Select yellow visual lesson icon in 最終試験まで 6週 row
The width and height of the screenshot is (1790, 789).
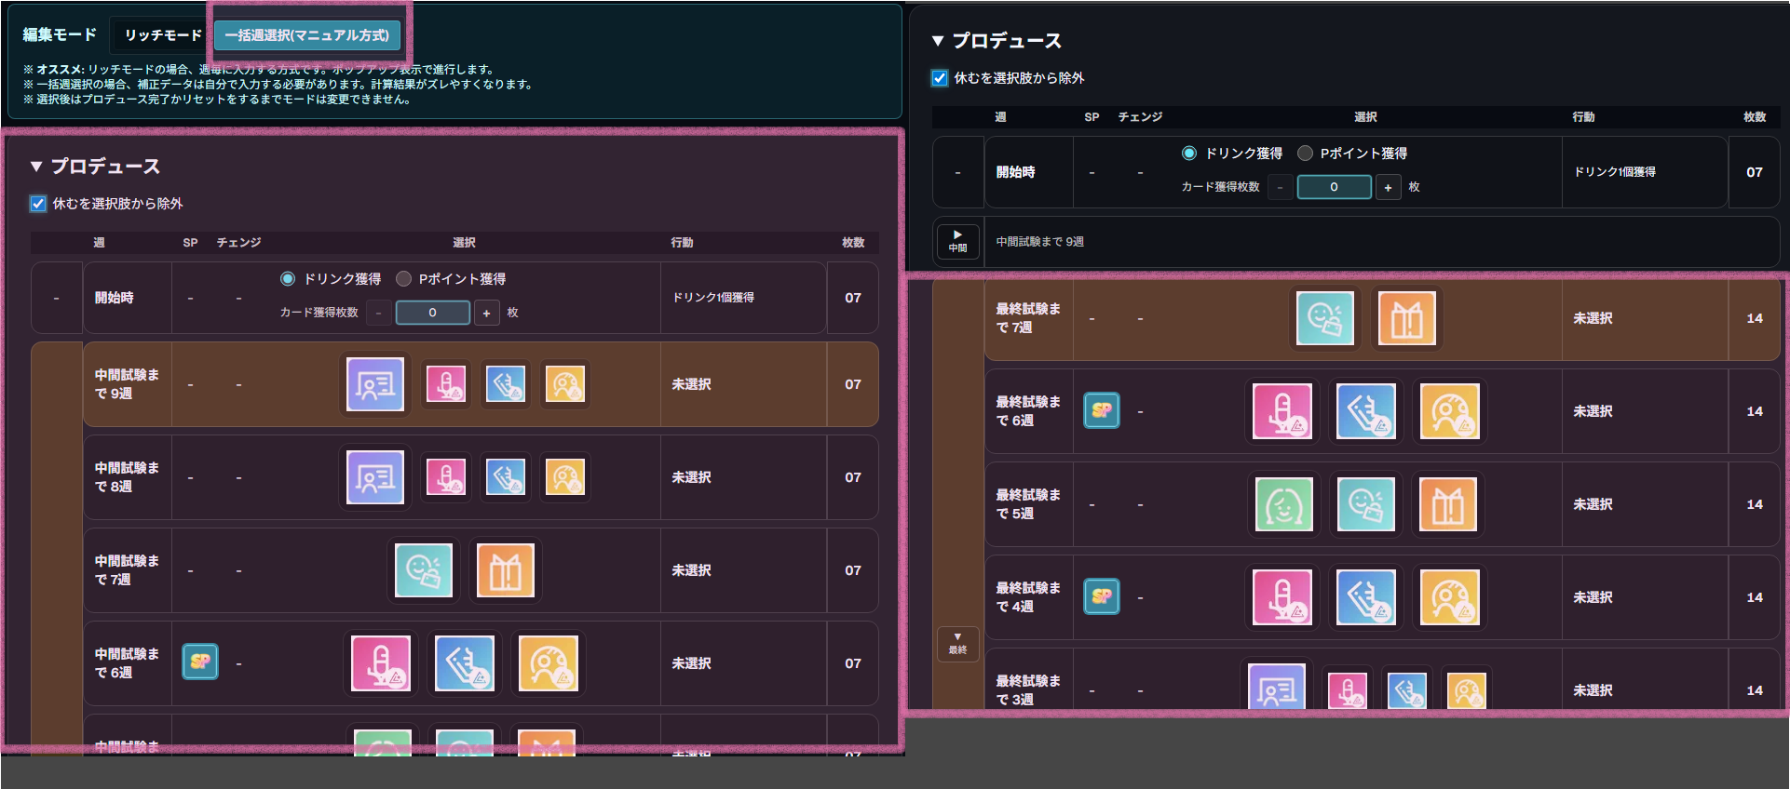click(1450, 411)
